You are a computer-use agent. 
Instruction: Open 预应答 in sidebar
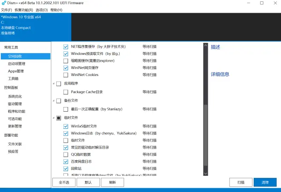click(x=13, y=152)
